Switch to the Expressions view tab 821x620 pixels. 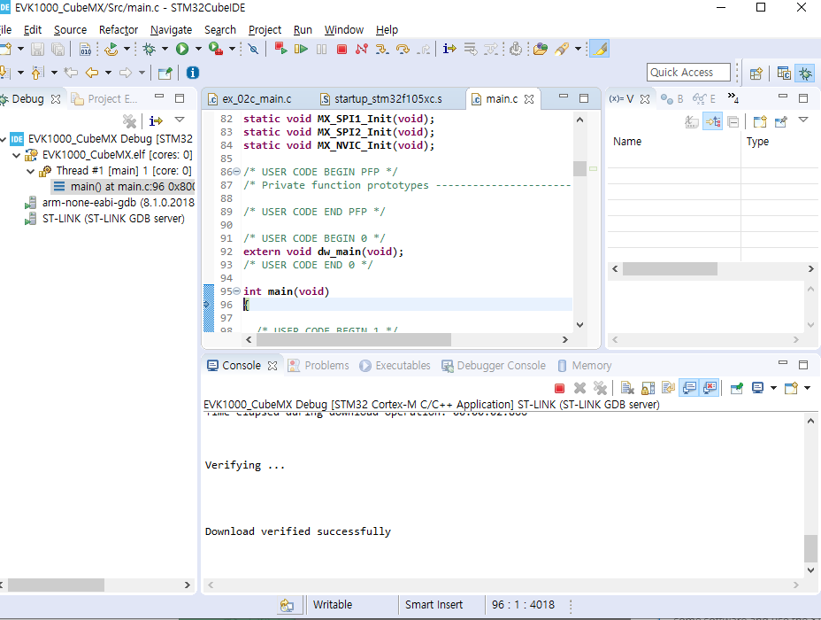pos(704,99)
